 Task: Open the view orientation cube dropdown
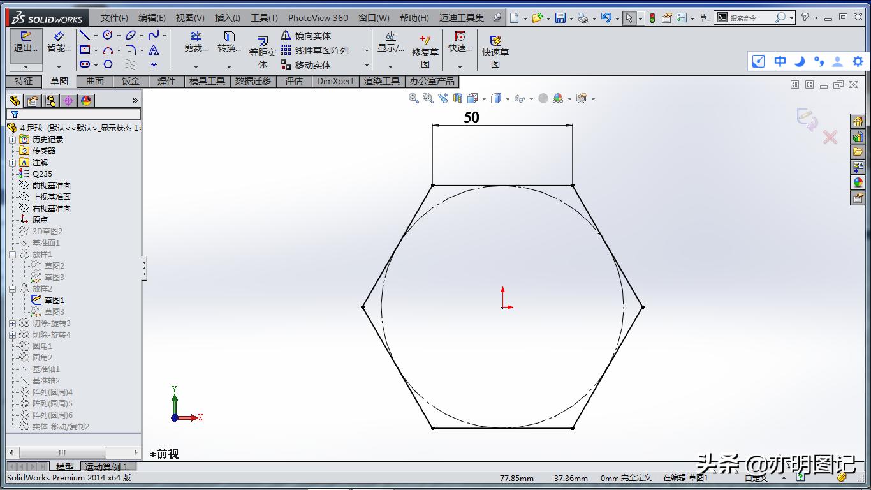508,99
